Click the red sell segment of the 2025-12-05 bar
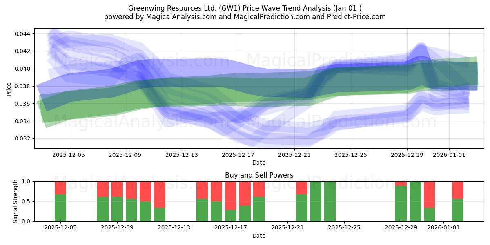Viewport: 490px width, 245px height. [x=60, y=188]
